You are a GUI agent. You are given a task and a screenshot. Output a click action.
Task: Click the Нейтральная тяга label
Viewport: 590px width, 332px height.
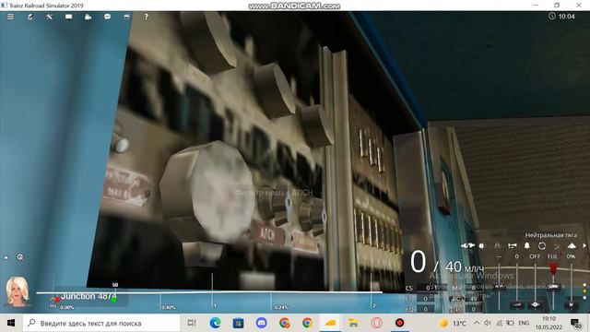pos(551,235)
